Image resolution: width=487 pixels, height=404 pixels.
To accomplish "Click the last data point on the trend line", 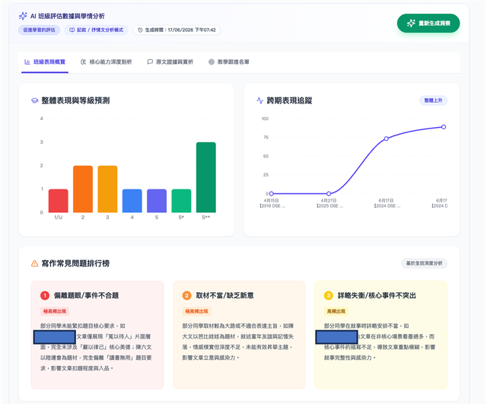I will (x=444, y=127).
